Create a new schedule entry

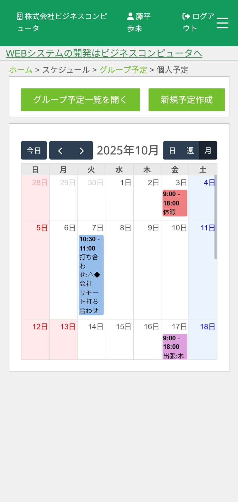(x=186, y=100)
